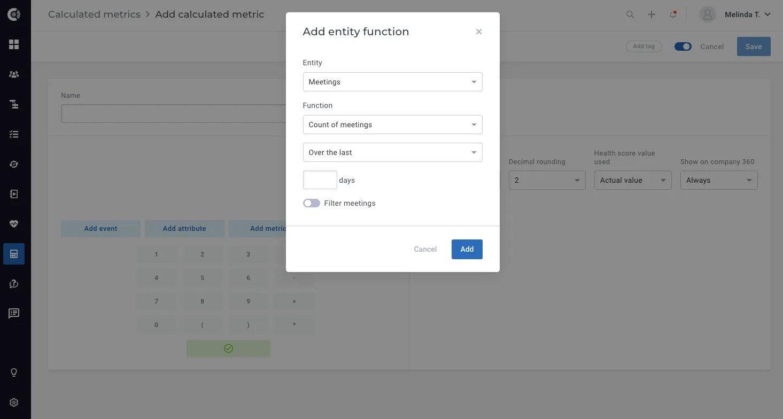Image resolution: width=783 pixels, height=419 pixels.
Task: Open the Melinda T. user menu
Action: click(x=735, y=15)
